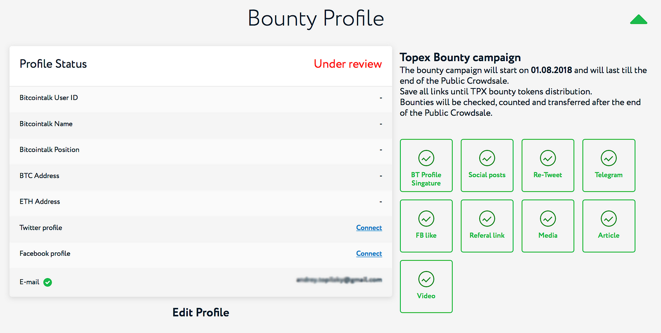Click the Profile Status heading
Viewport: 661px width, 333px height.
53,64
